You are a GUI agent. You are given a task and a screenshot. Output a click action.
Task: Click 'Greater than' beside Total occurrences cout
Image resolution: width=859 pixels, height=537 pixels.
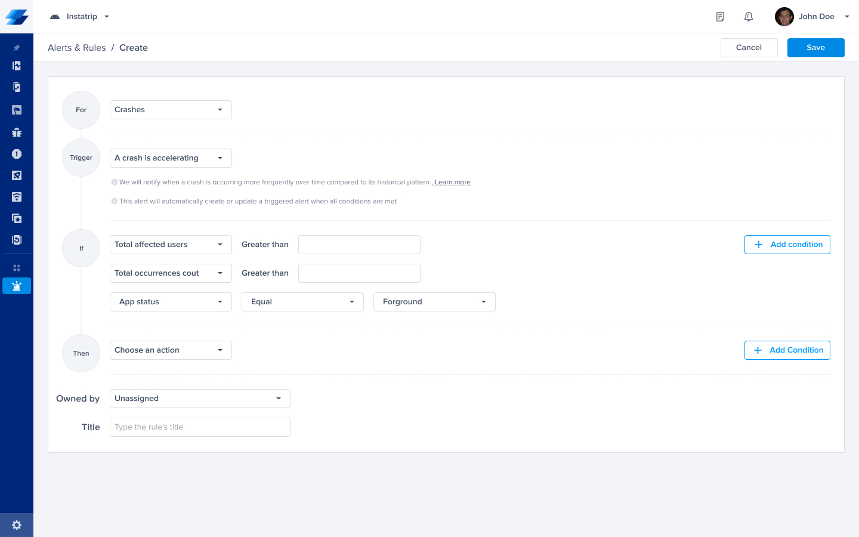[x=265, y=273]
